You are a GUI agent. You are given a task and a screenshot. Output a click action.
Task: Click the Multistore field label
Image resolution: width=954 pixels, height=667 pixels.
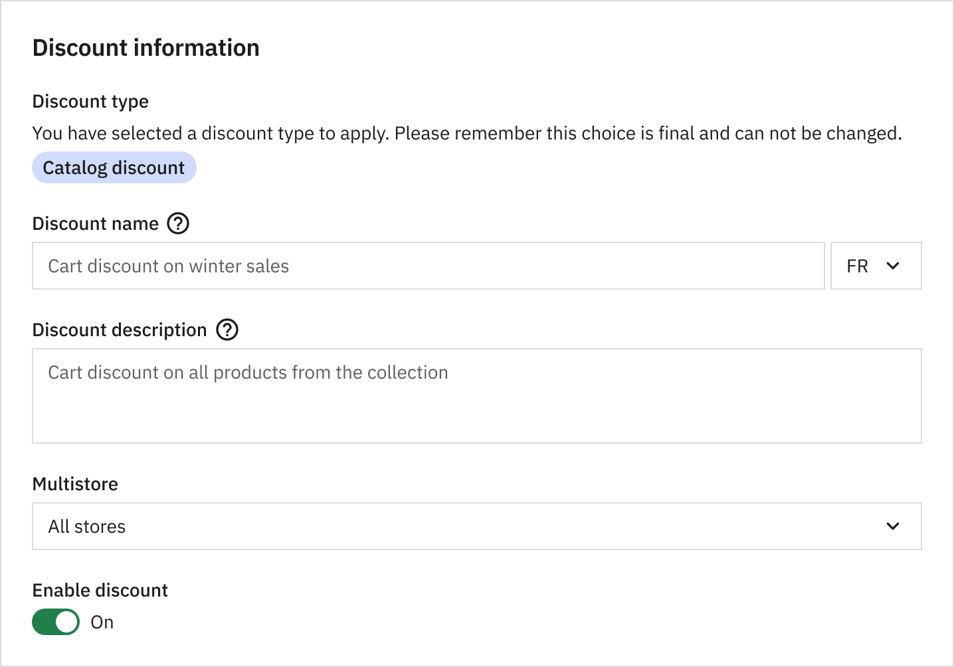(75, 484)
